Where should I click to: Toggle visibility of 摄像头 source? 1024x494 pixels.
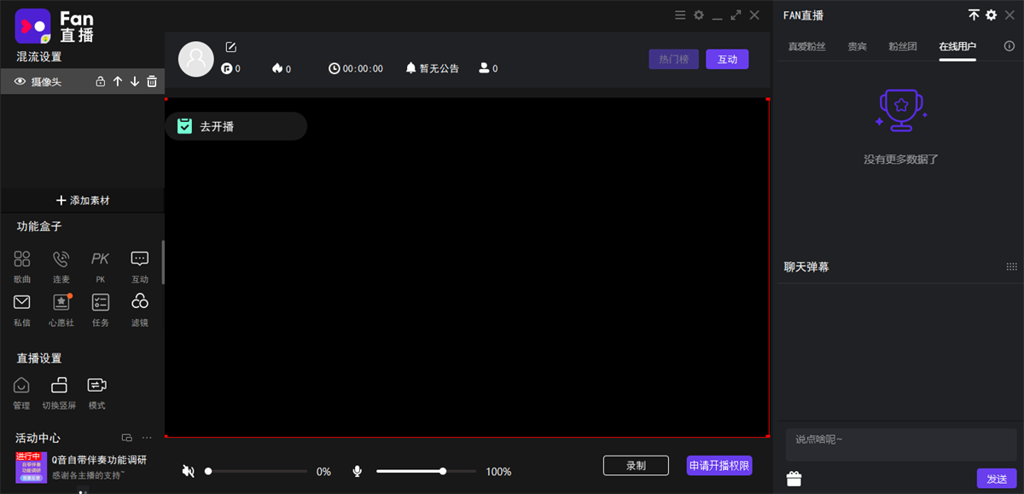coord(20,82)
